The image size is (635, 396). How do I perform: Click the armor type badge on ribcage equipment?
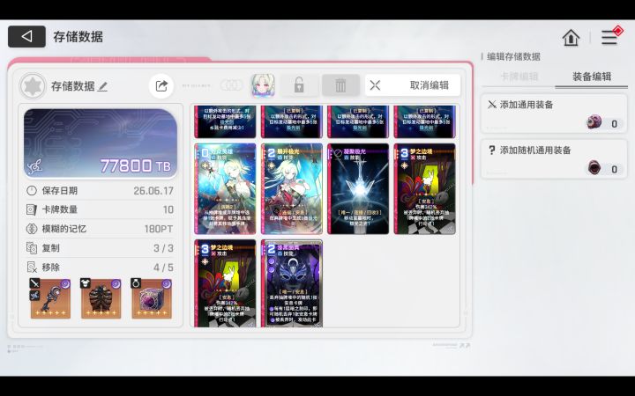point(85,283)
